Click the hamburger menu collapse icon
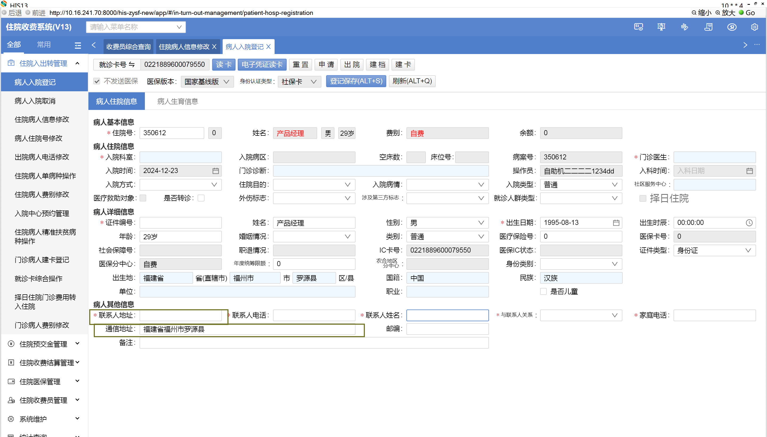This screenshot has height=437, width=767. coord(78,45)
